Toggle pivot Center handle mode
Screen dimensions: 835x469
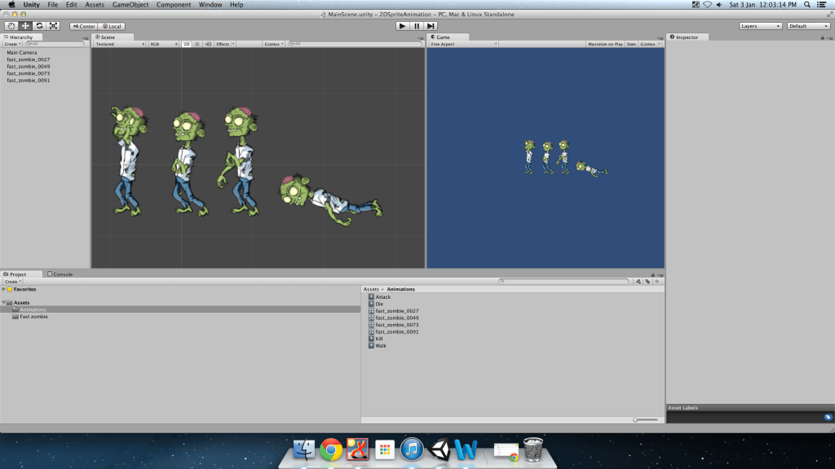click(84, 26)
